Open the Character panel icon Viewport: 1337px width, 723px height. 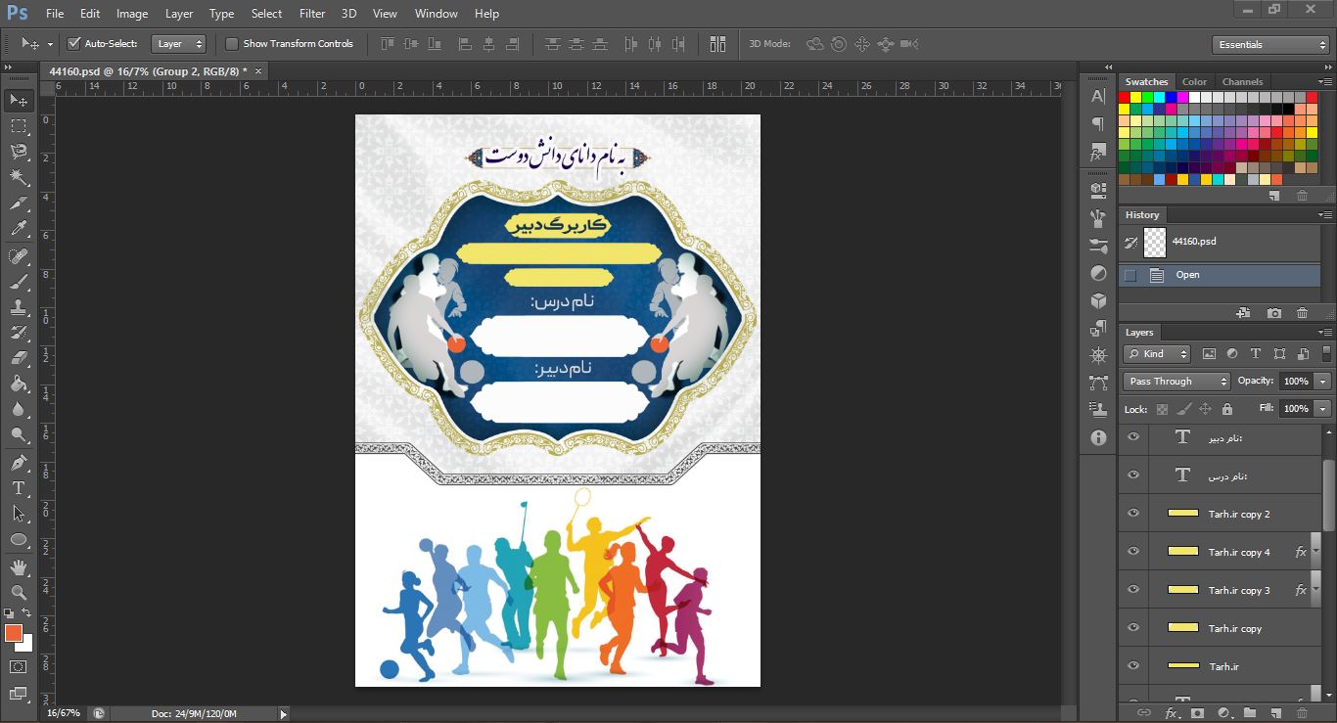pos(1098,96)
